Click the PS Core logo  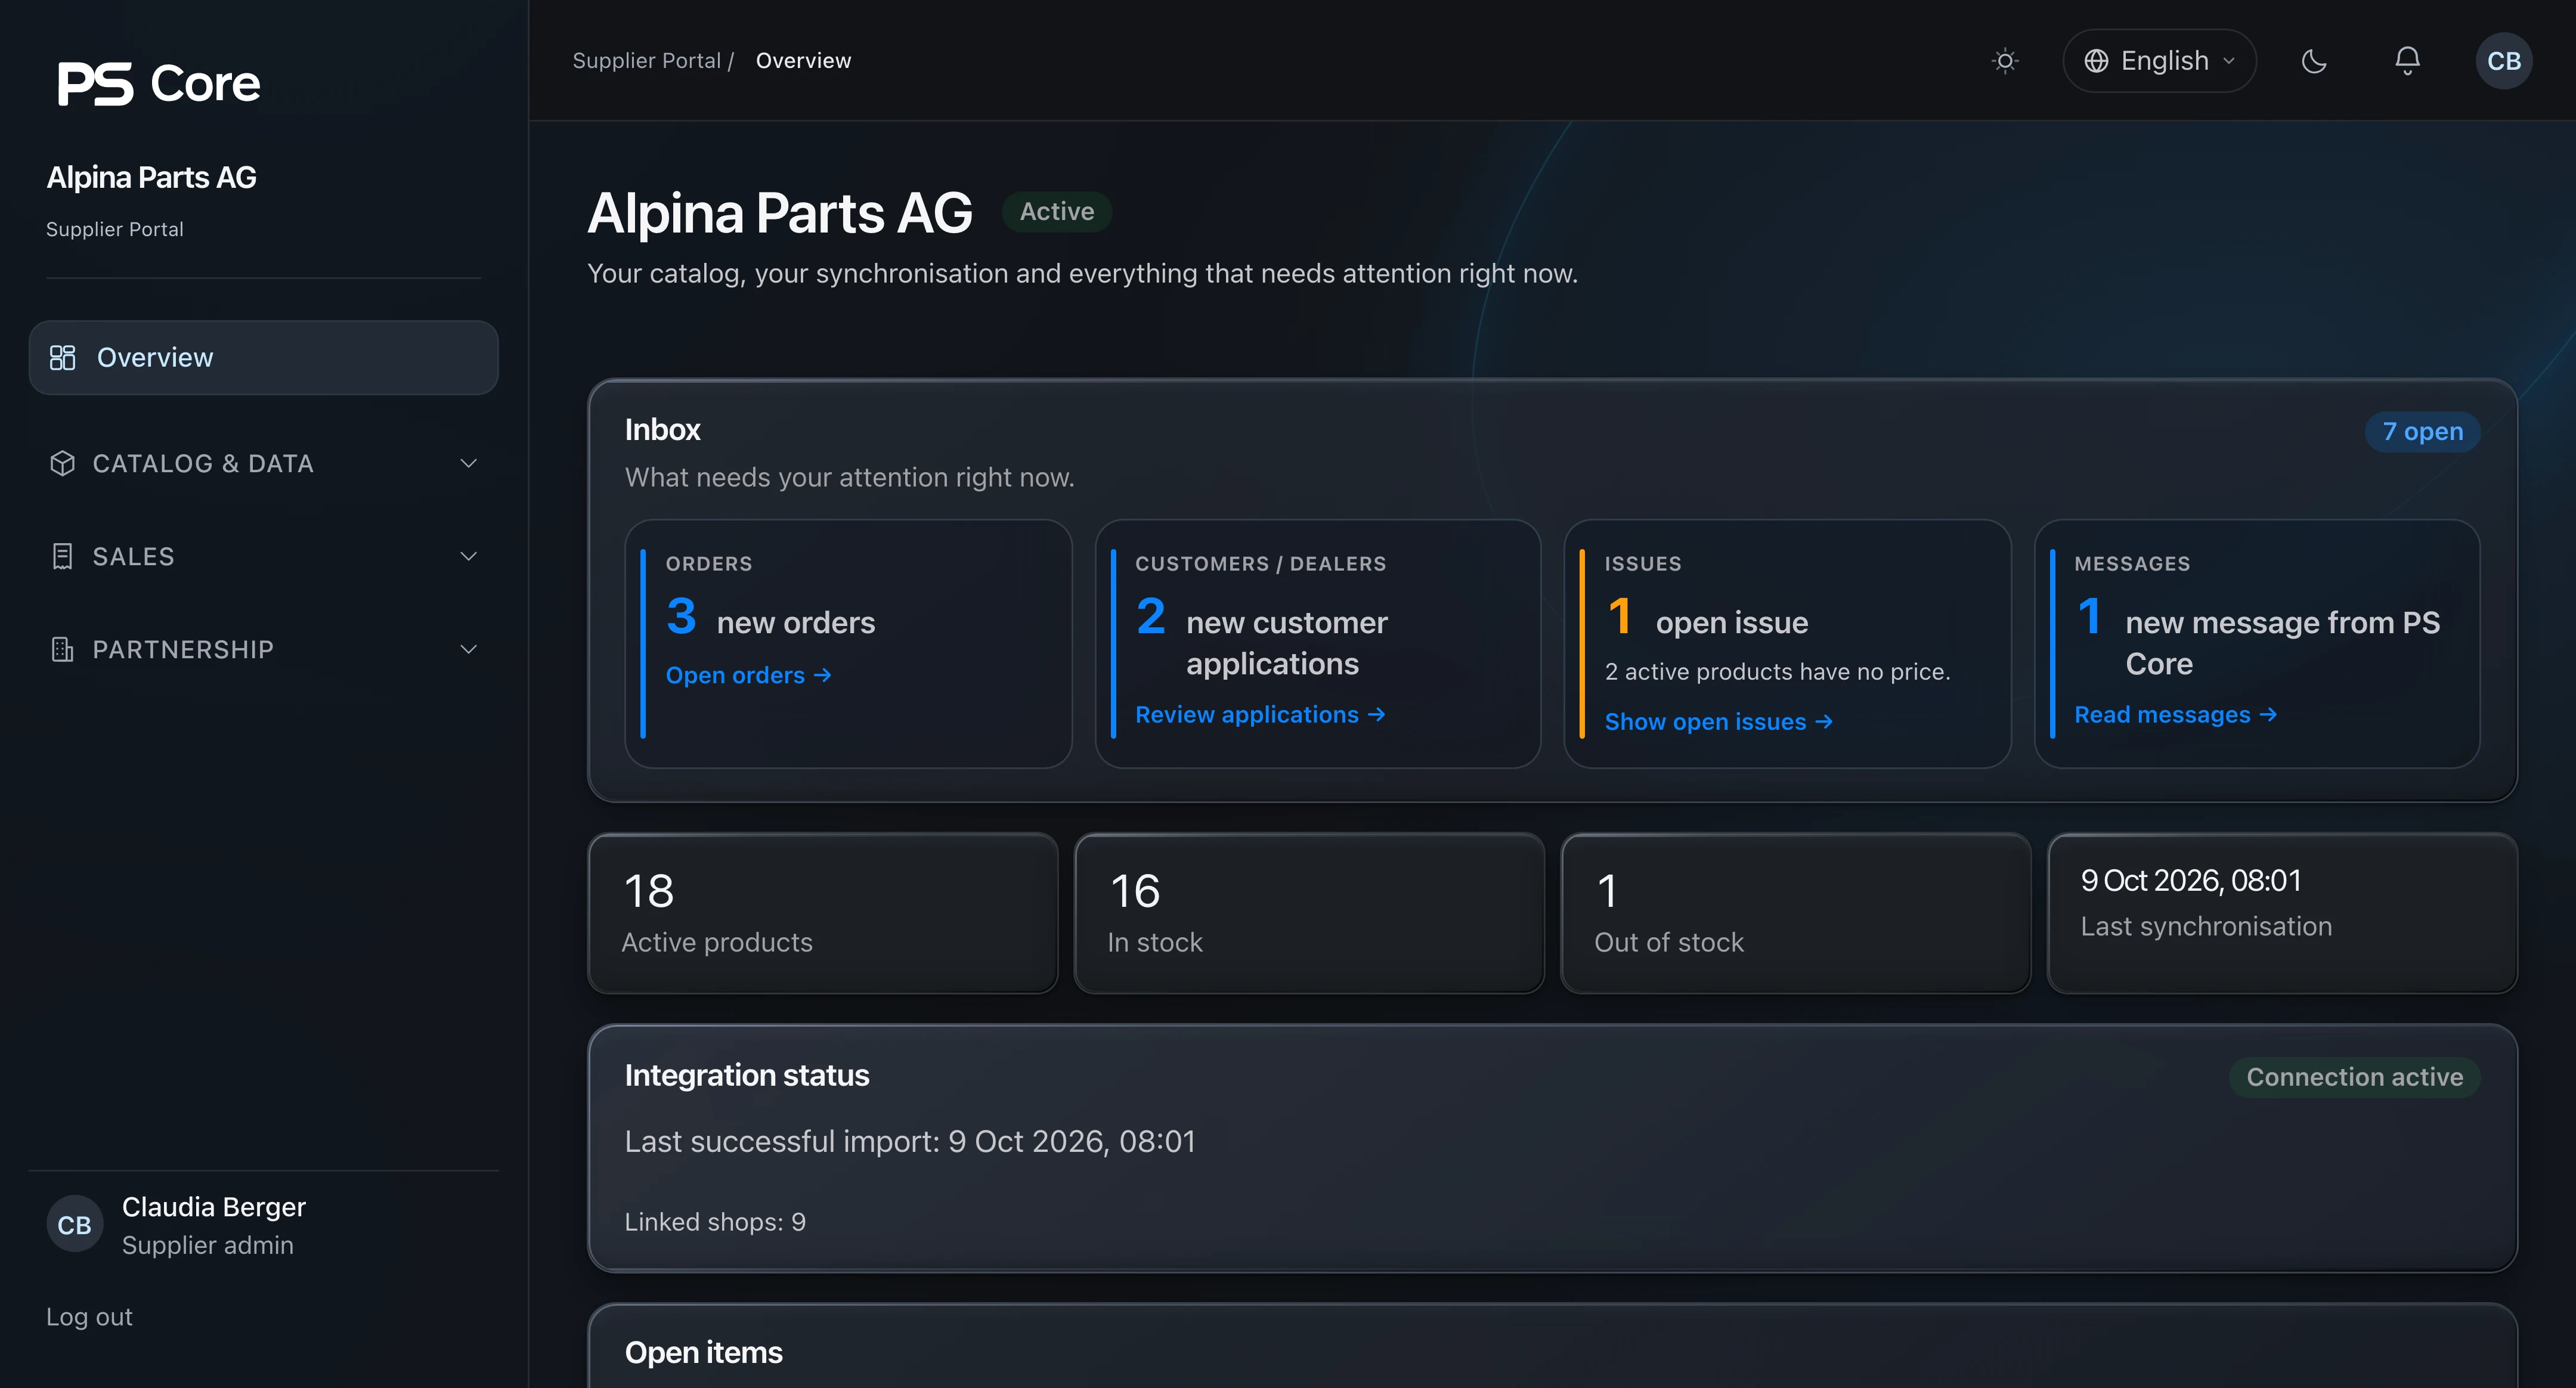click(159, 83)
